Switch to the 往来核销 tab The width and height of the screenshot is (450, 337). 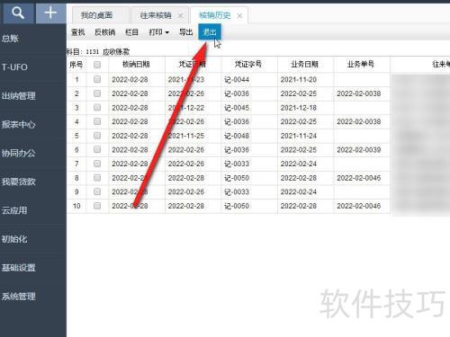coord(156,15)
